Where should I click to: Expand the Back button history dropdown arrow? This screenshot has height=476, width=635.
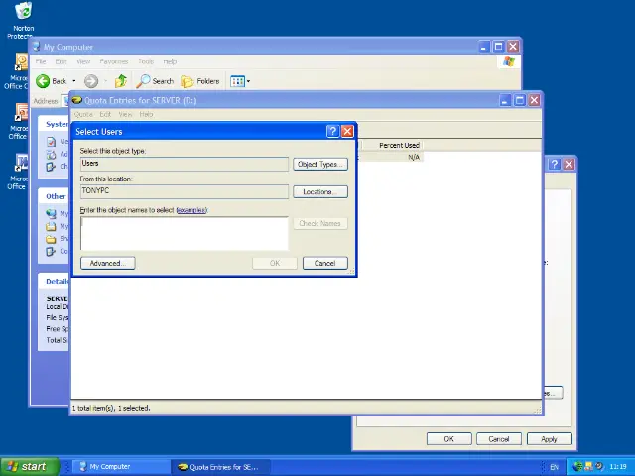click(x=74, y=81)
